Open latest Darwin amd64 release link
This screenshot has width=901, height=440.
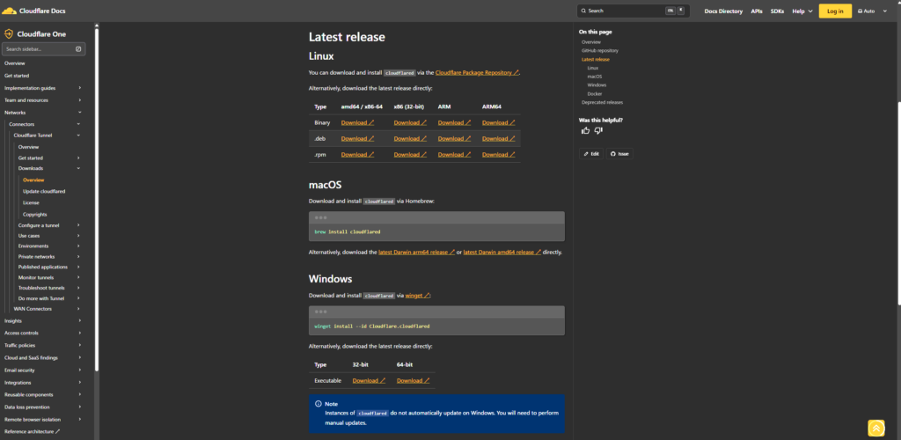pos(502,253)
